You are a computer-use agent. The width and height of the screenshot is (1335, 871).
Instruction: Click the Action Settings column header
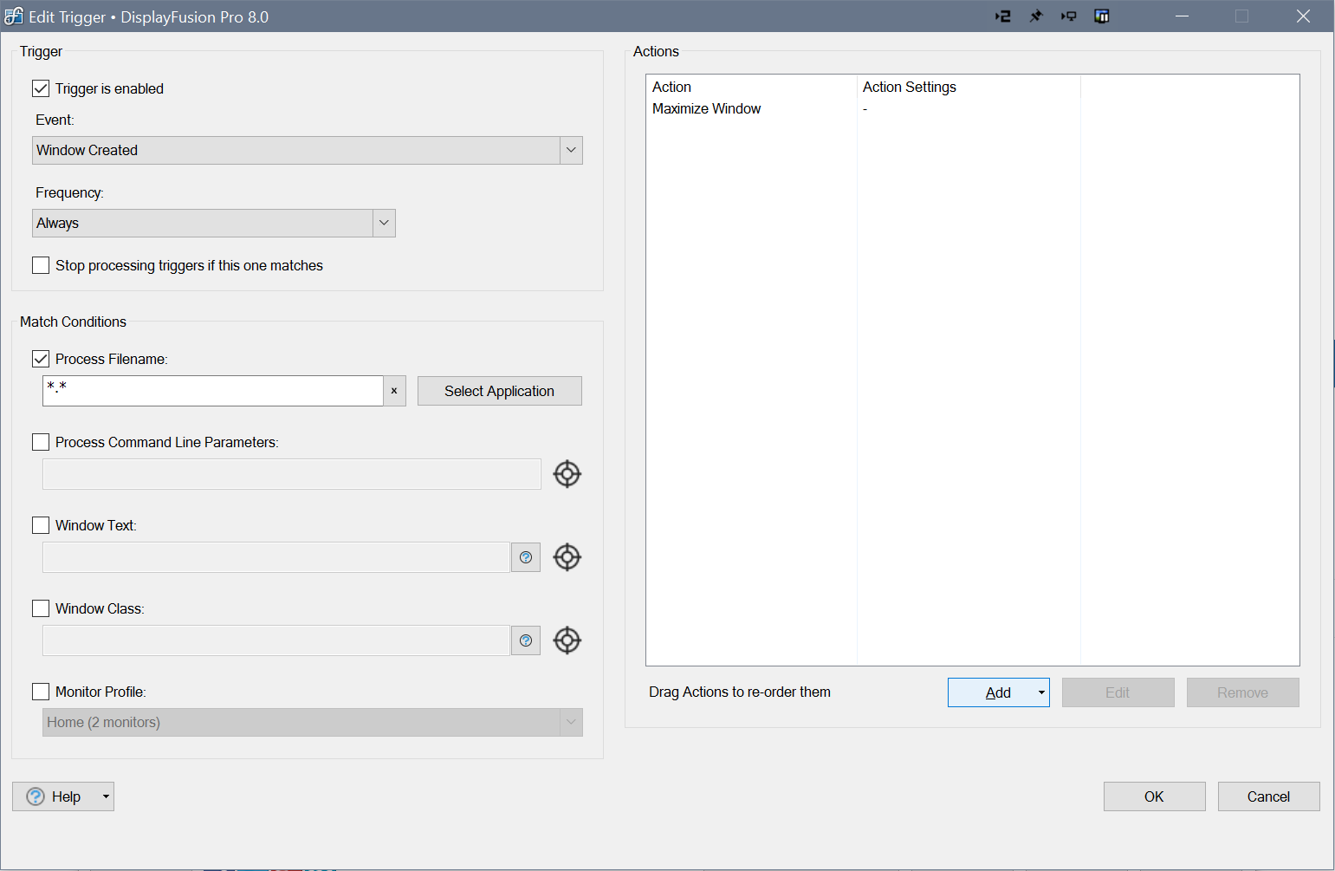coord(969,87)
